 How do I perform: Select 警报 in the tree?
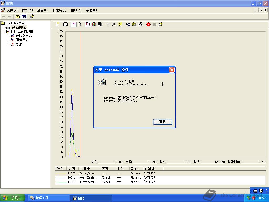coord(19,44)
